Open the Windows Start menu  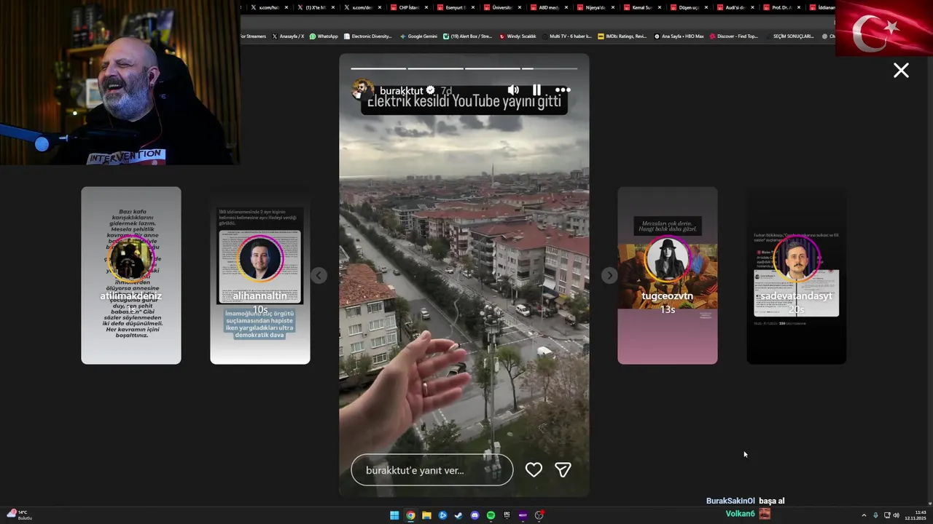(x=394, y=515)
